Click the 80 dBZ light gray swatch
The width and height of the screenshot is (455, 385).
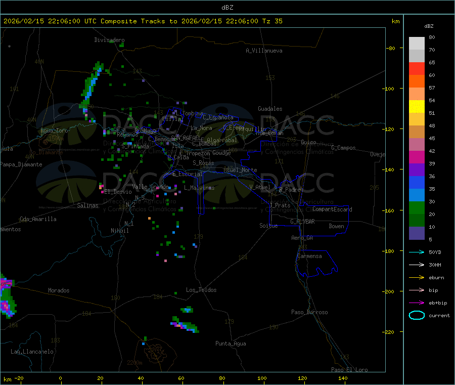[x=417, y=44]
